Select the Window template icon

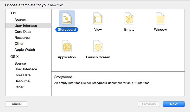click(160, 18)
